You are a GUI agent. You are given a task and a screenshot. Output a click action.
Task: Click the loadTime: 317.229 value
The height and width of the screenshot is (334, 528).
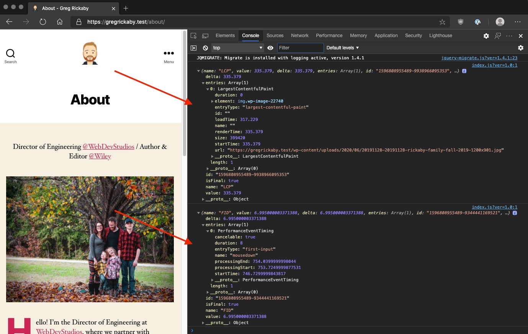[x=249, y=120]
